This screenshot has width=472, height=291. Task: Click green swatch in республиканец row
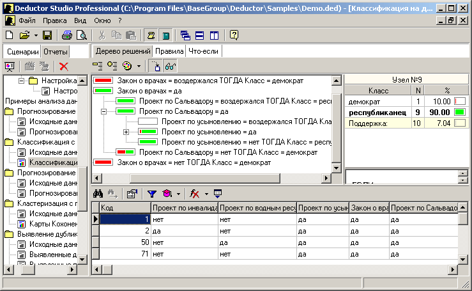(459, 112)
